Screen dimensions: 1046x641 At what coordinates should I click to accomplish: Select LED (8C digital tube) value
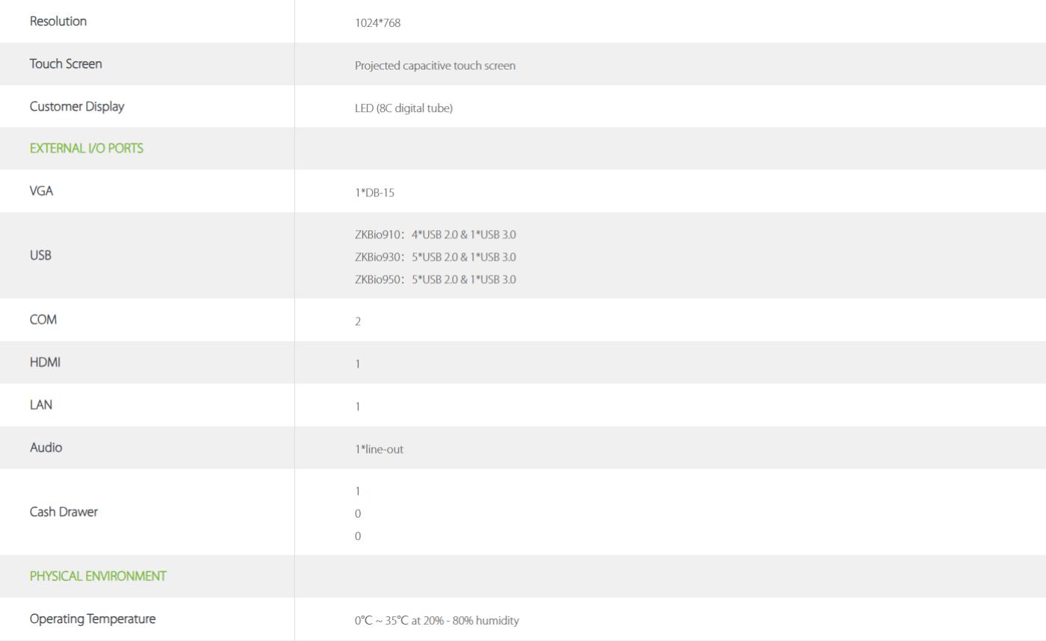[403, 108]
